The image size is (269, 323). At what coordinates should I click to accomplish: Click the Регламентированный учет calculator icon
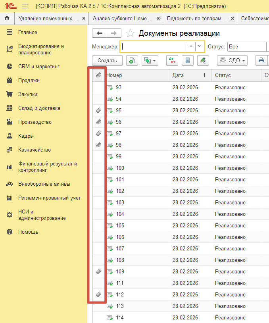coord(10,198)
